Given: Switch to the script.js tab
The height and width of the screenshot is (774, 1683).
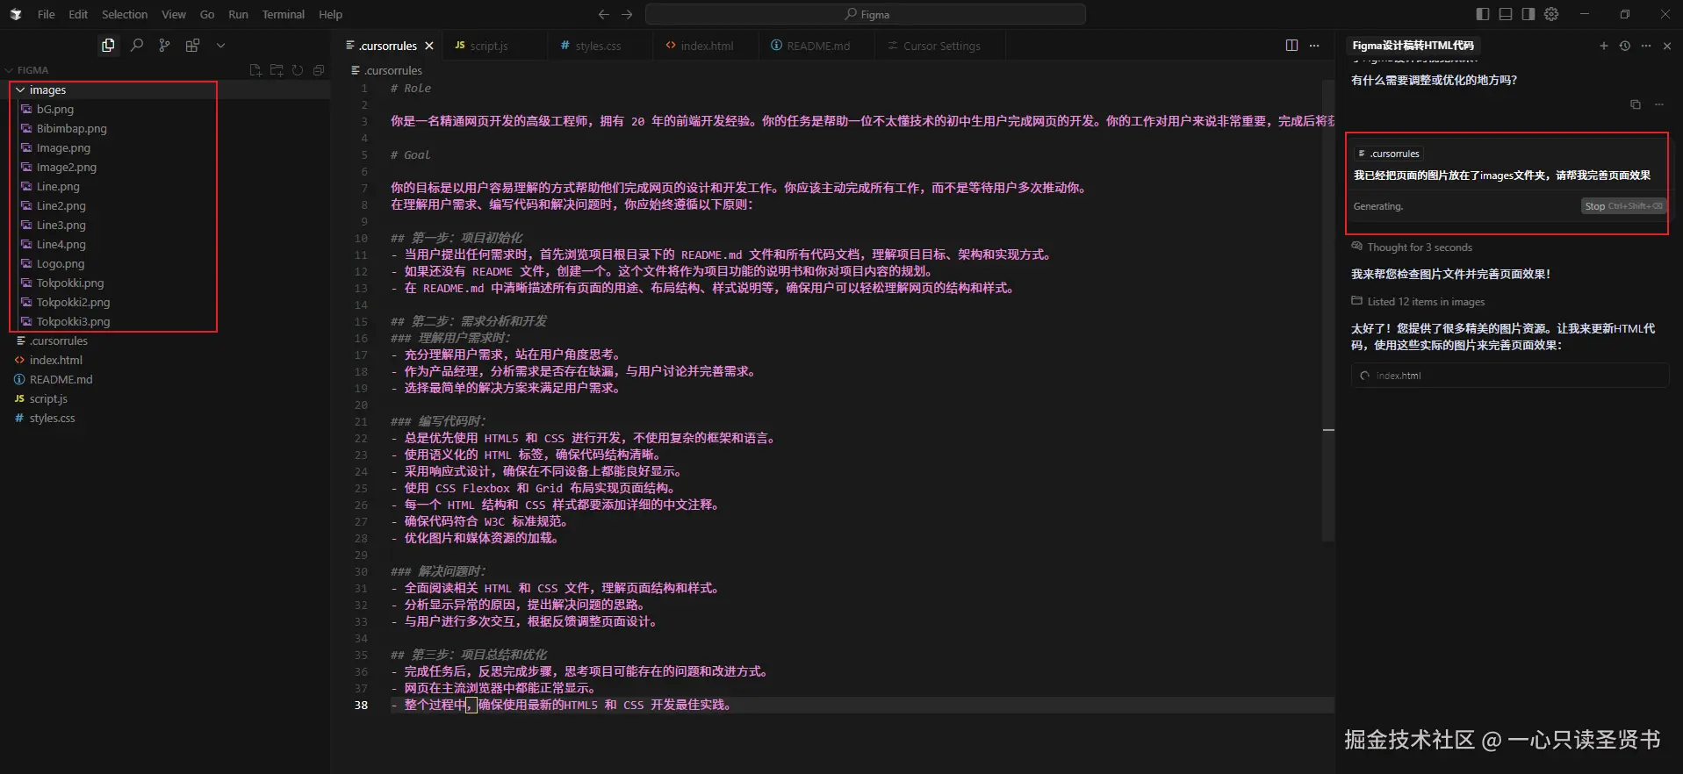Looking at the screenshot, I should (x=489, y=46).
